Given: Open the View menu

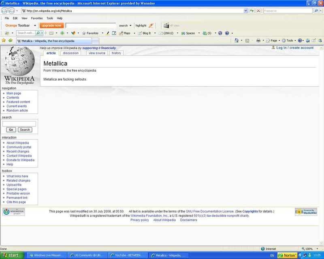Looking at the screenshot, I should tap(24, 18).
